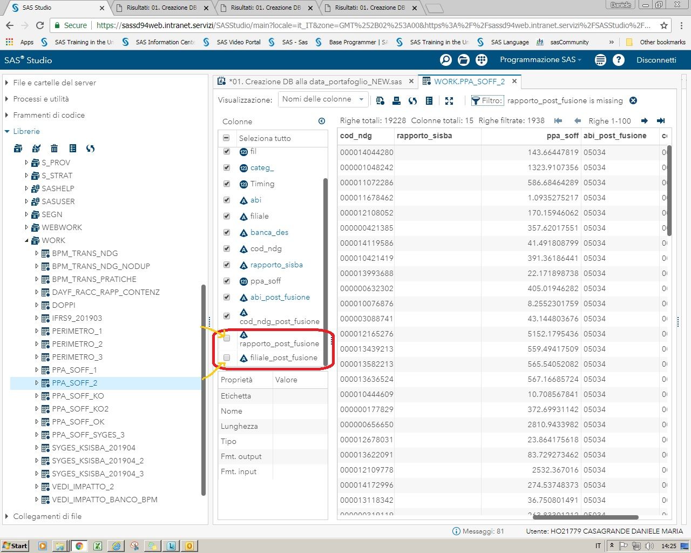Click the maximize view icon in table toolbar
This screenshot has width=691, height=553.
tap(449, 100)
